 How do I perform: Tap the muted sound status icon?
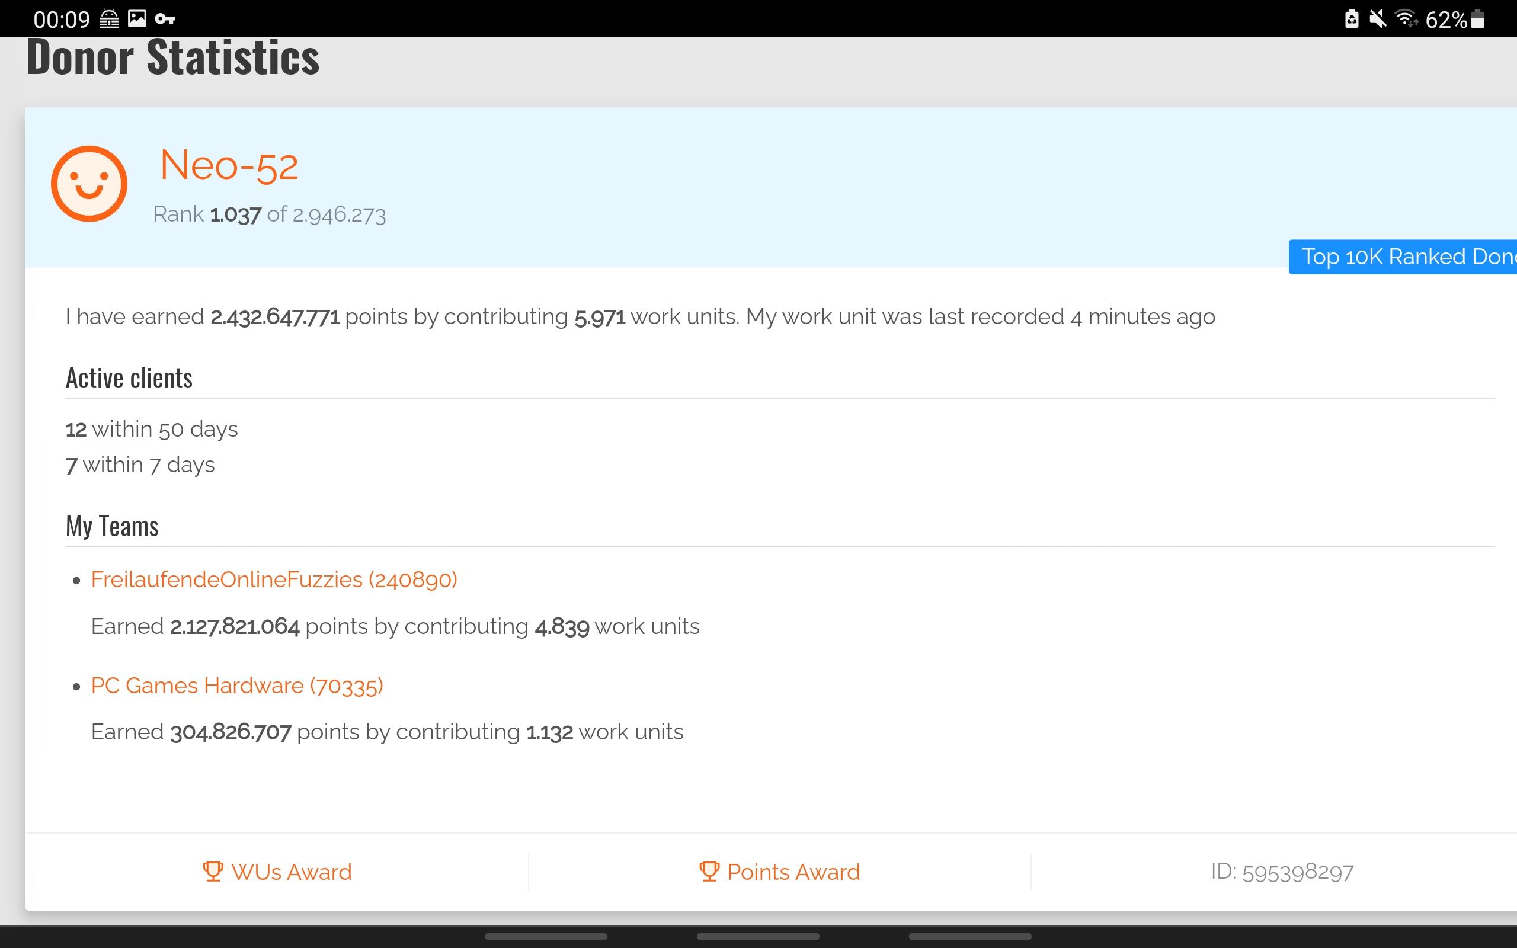tap(1378, 20)
